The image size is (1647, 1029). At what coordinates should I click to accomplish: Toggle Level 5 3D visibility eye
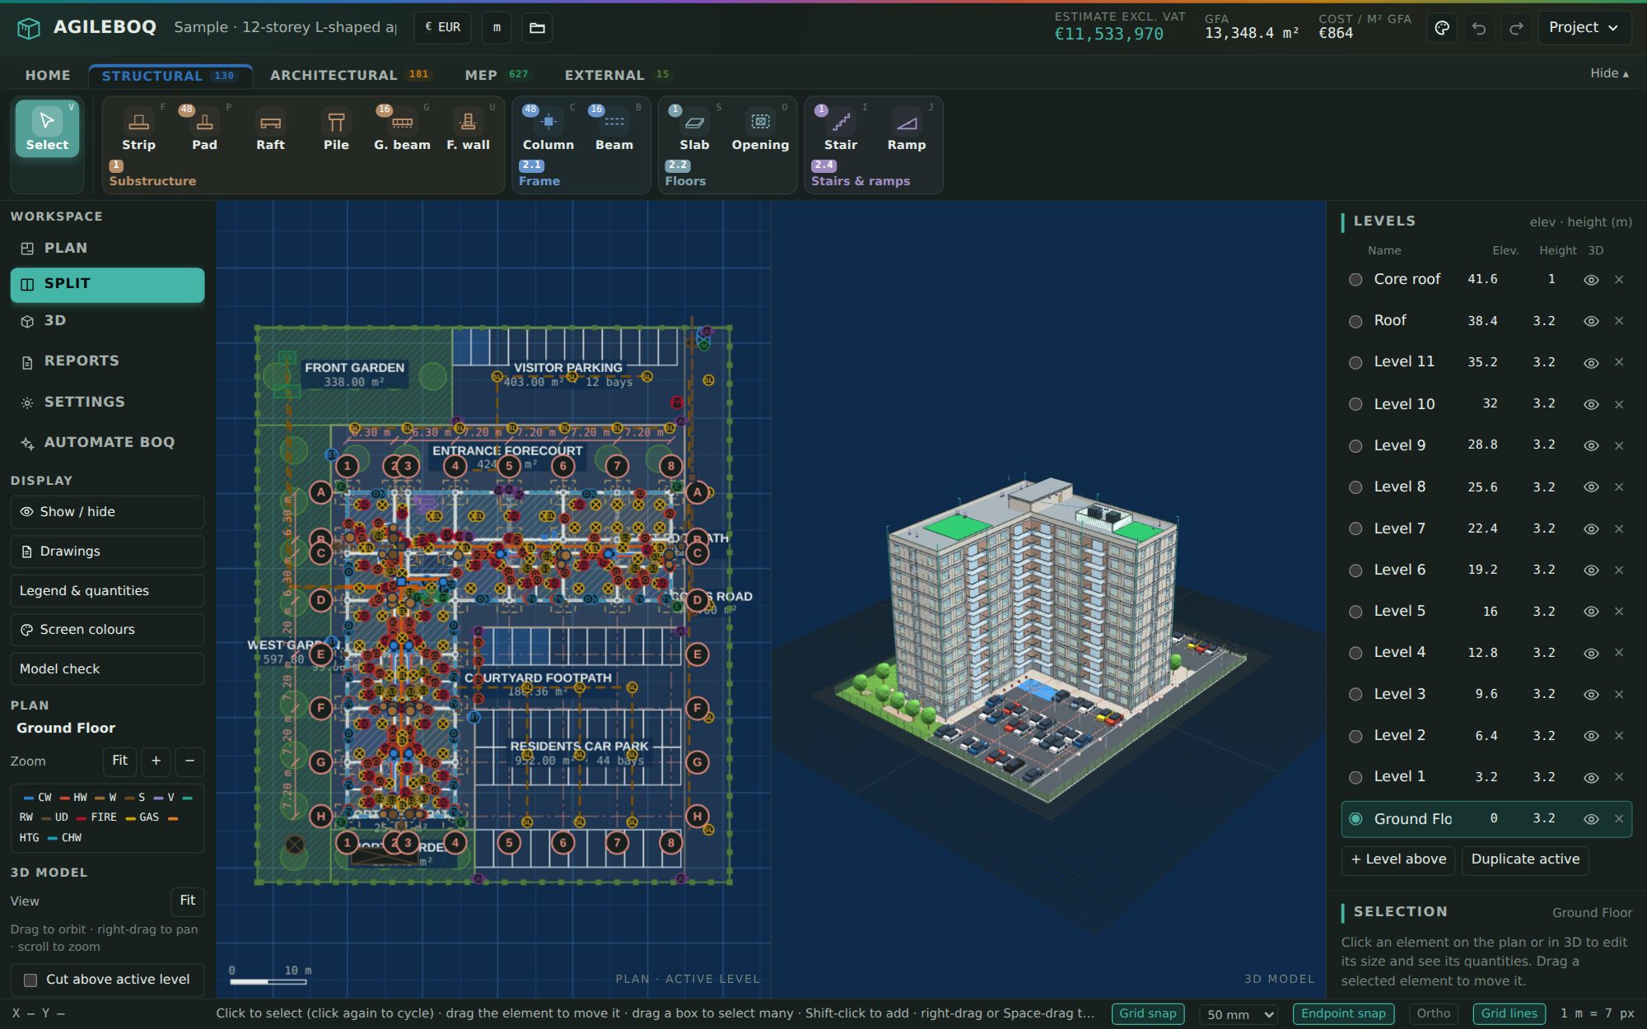(x=1591, y=612)
